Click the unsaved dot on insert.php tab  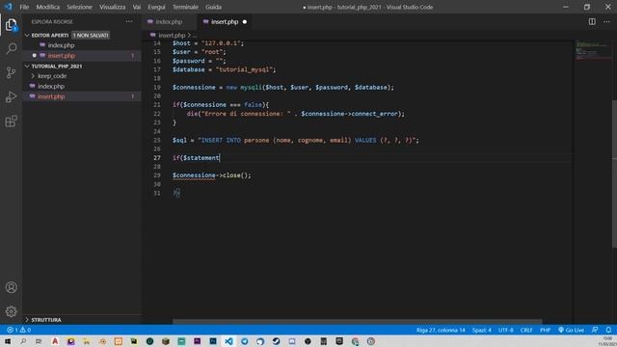tap(245, 21)
